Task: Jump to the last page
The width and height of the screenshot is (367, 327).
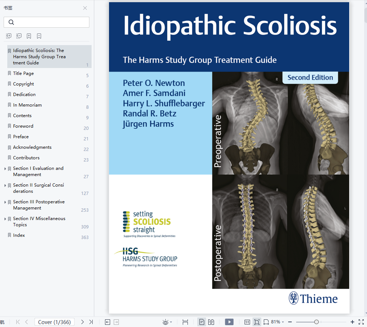Action: point(91,322)
